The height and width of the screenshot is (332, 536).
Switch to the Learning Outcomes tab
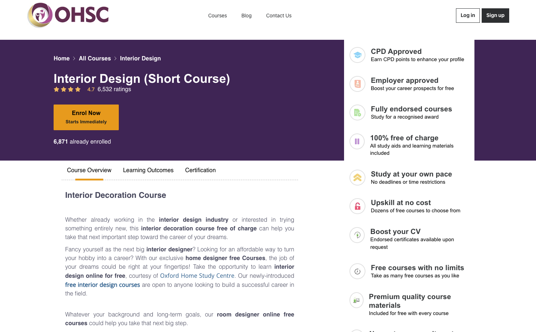(x=148, y=170)
